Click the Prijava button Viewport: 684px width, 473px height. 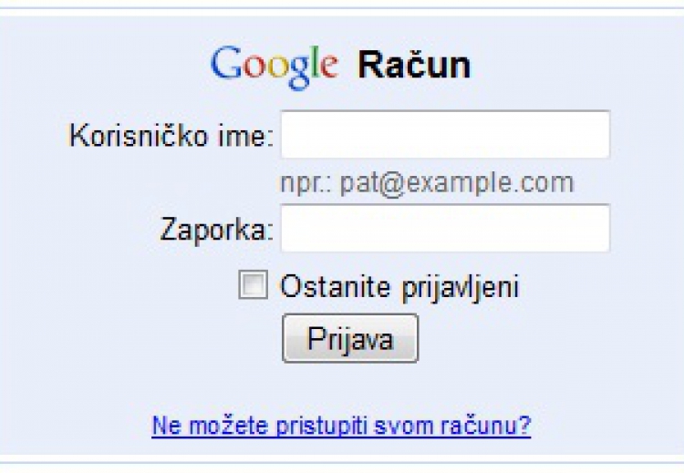[350, 338]
